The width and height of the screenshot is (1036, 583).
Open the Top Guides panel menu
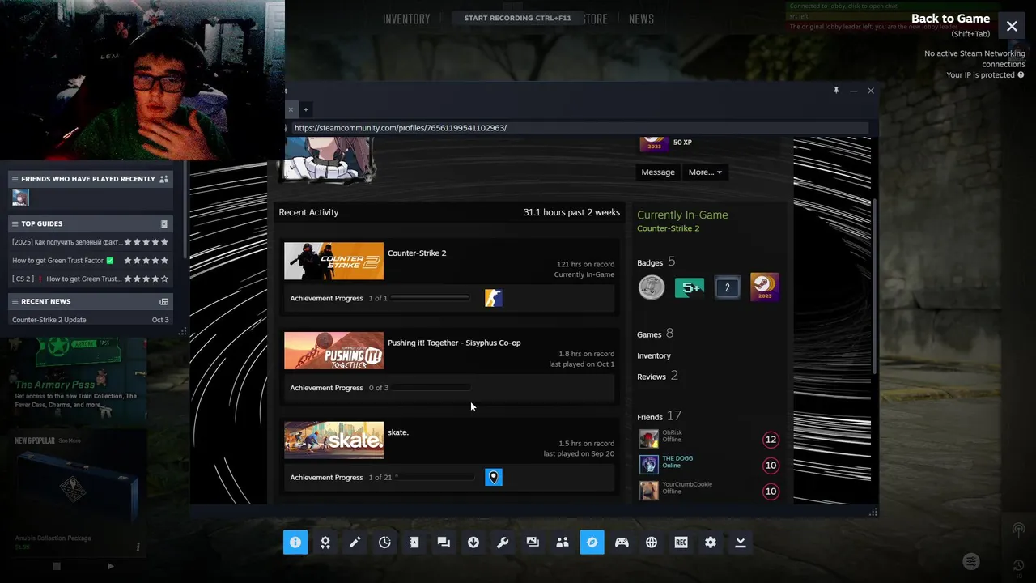(15, 223)
